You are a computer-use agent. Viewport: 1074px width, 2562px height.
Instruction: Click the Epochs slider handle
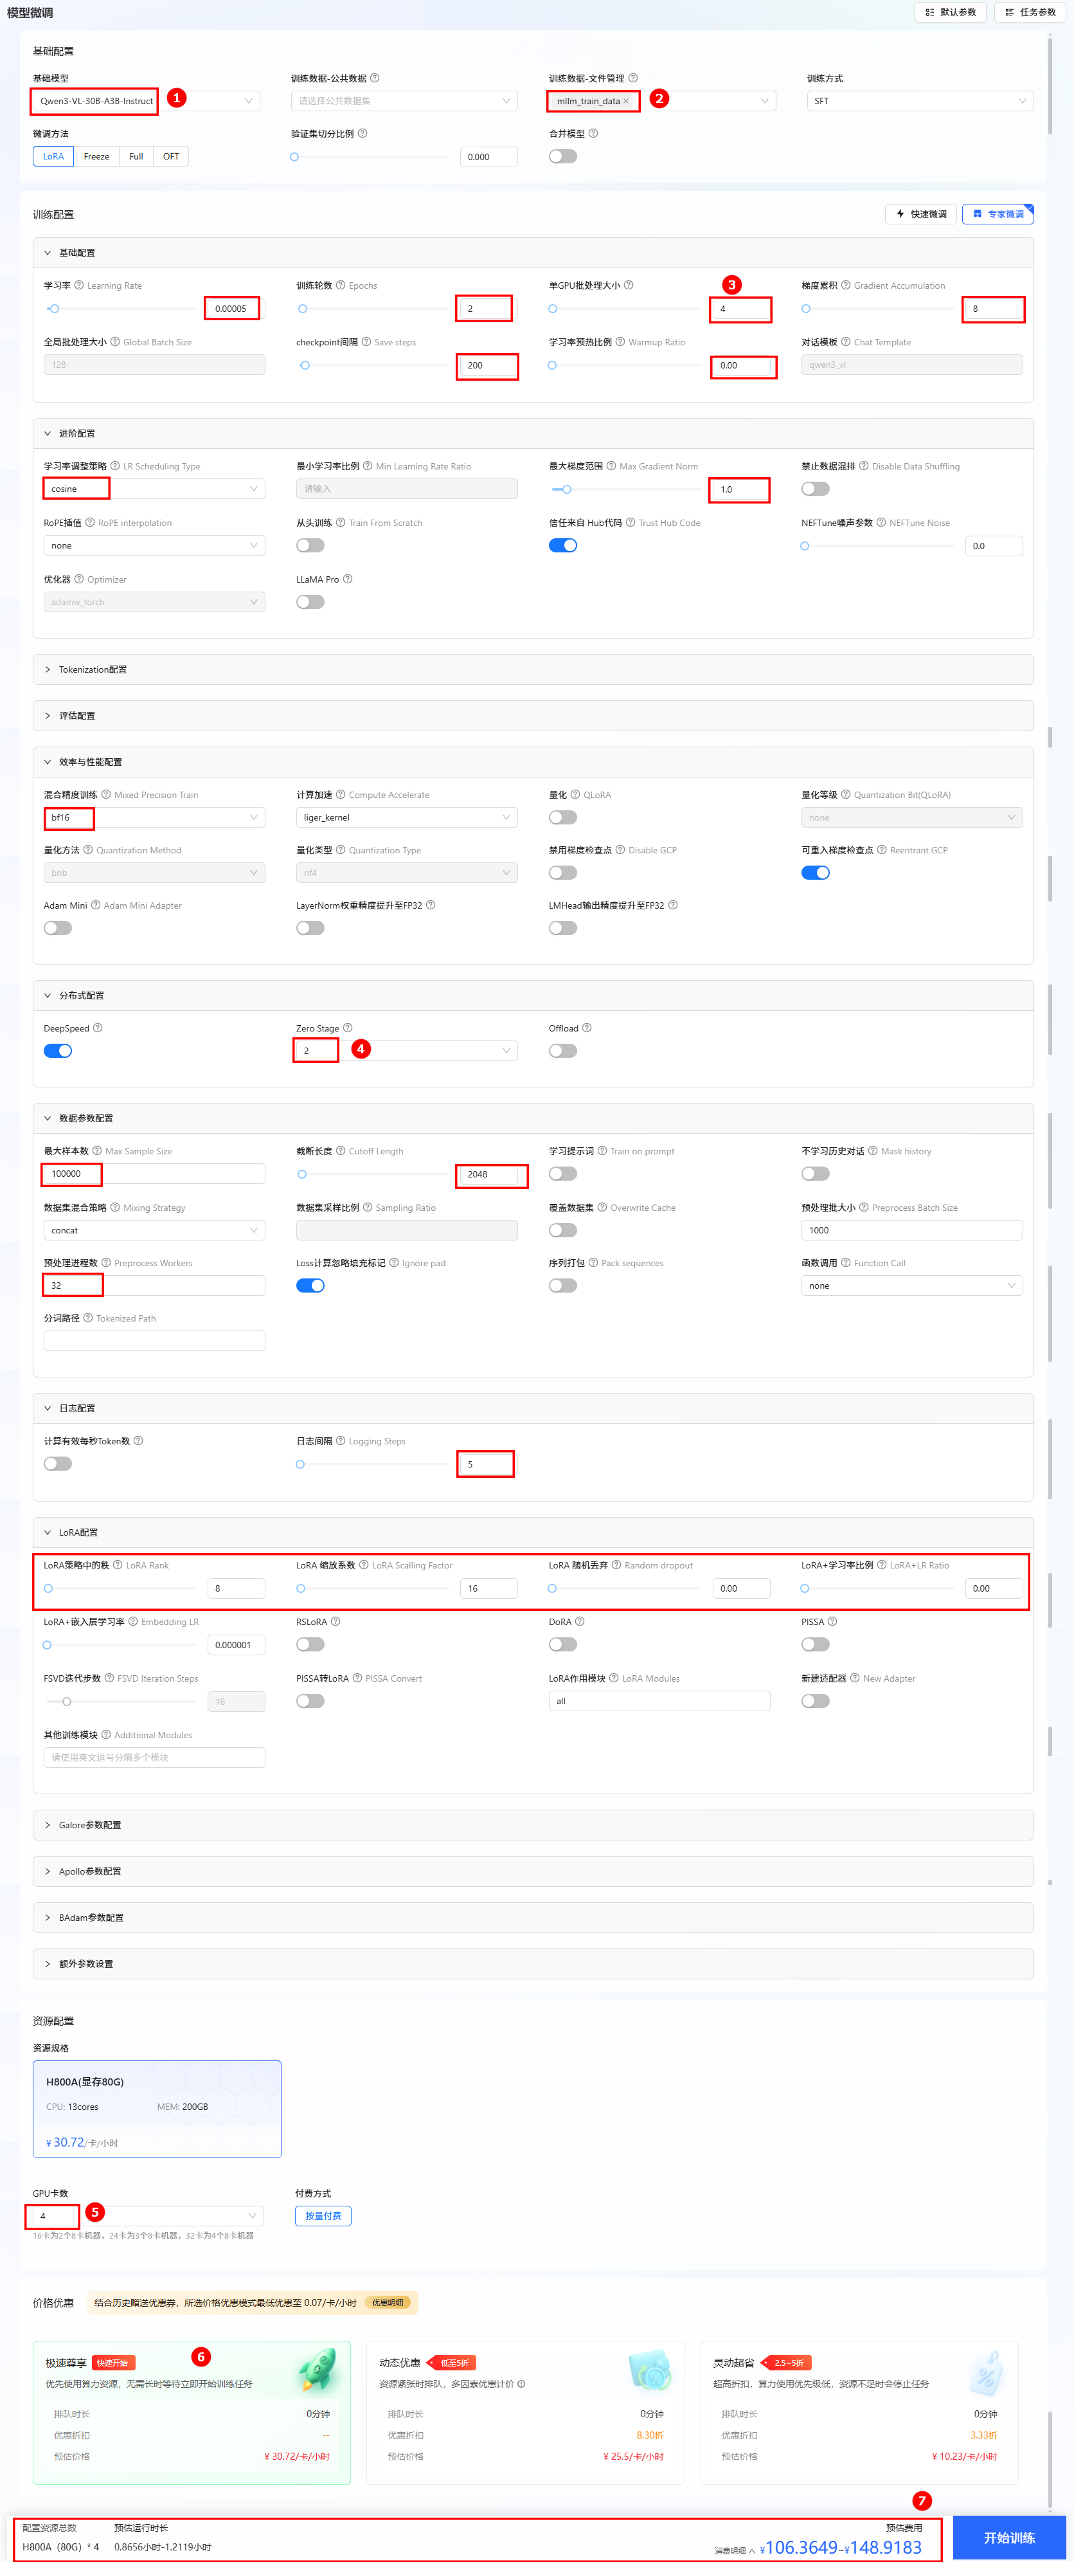pos(302,309)
